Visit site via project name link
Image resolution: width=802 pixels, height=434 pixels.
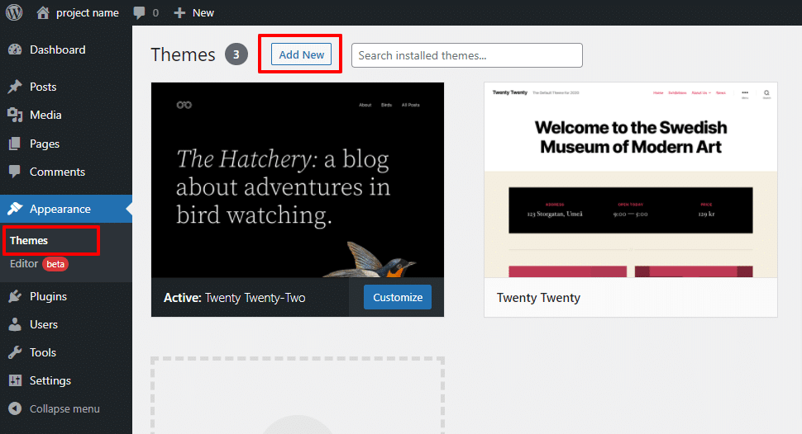point(88,12)
